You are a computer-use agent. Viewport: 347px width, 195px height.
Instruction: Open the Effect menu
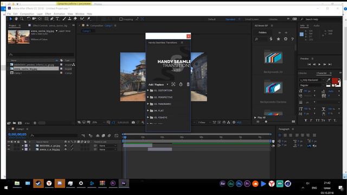click(x=48, y=14)
